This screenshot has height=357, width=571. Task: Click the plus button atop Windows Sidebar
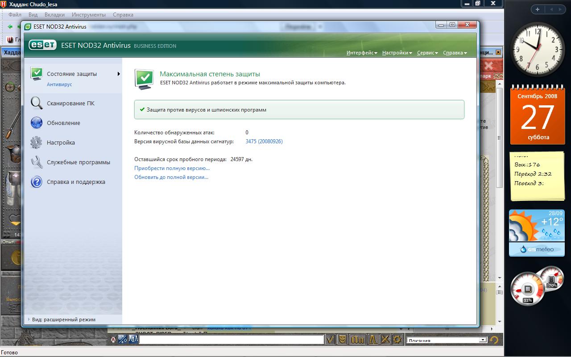[x=538, y=9]
